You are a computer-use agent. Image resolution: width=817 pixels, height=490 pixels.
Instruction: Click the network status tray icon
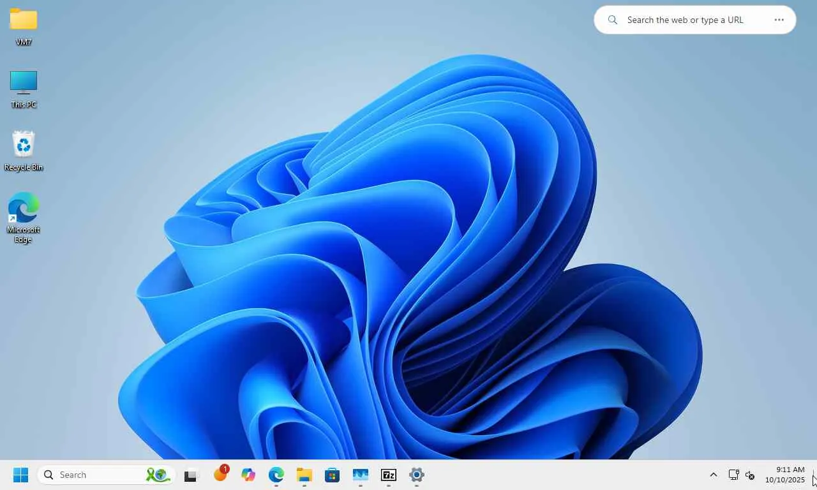[733, 475]
